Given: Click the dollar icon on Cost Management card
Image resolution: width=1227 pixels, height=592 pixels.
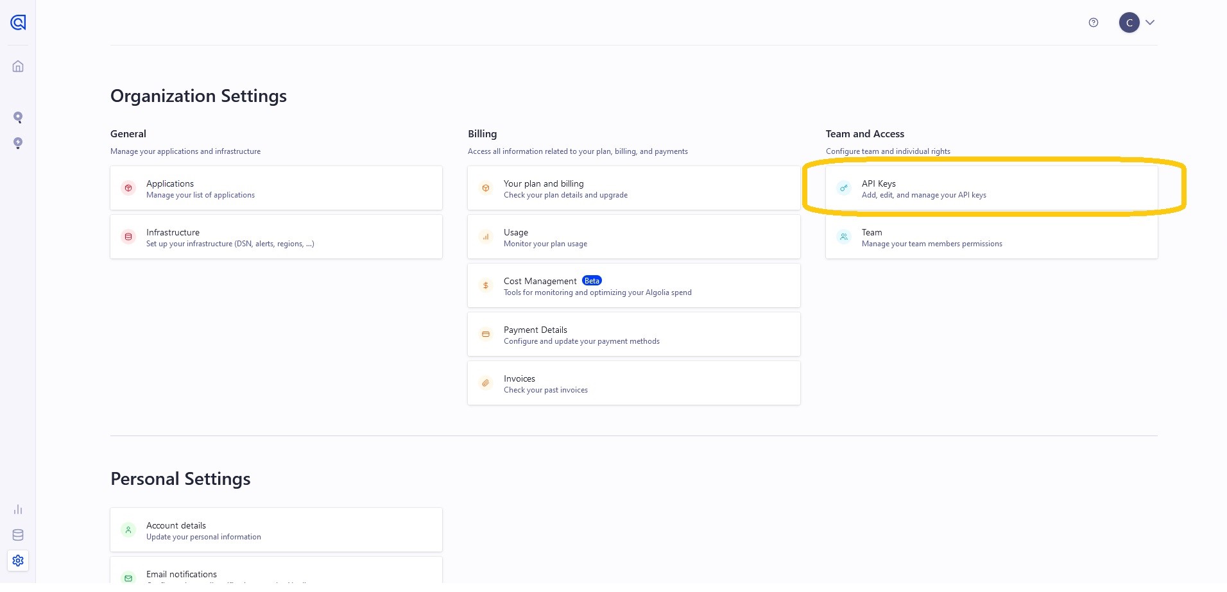Looking at the screenshot, I should 486,285.
